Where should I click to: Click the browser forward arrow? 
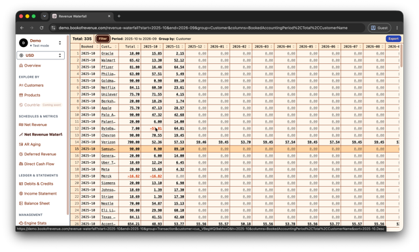point(31,27)
